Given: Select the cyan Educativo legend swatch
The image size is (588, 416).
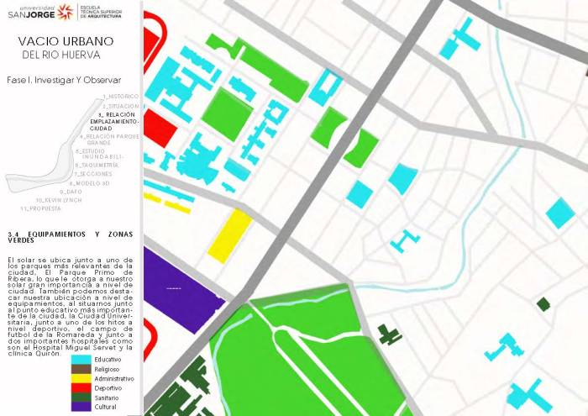Looking at the screenshot, I should (81, 360).
